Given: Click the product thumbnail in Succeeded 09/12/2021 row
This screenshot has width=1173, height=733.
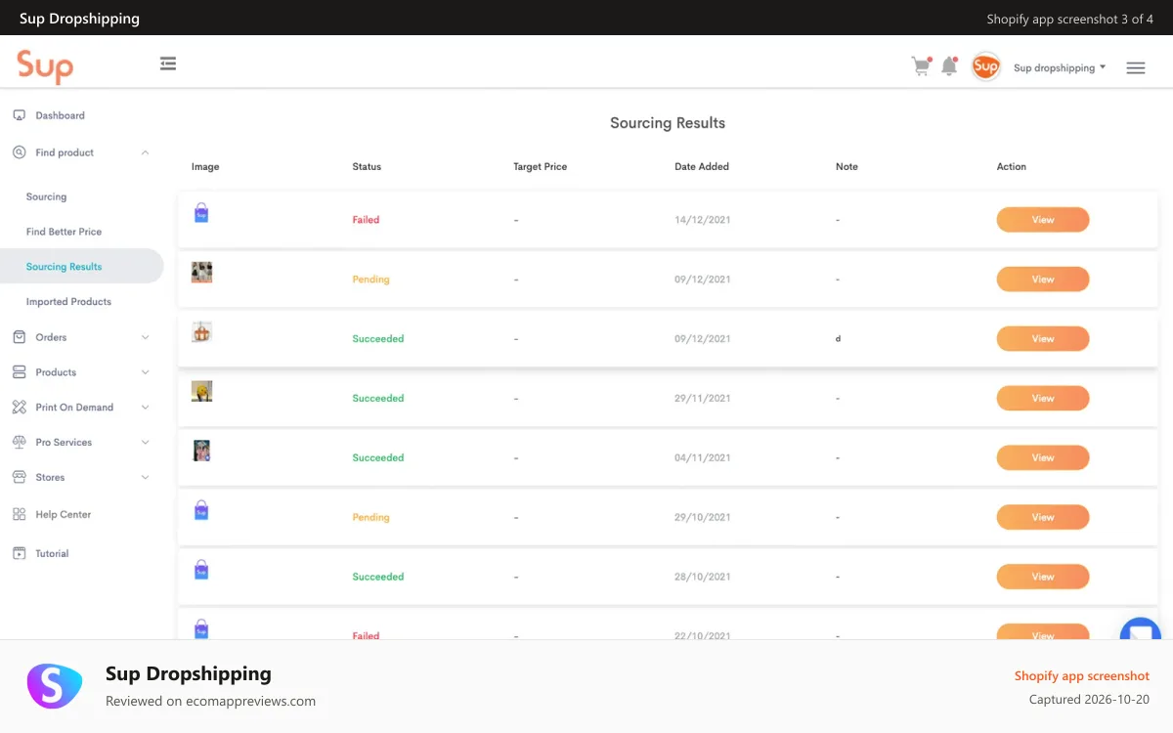Looking at the screenshot, I should tap(201, 332).
